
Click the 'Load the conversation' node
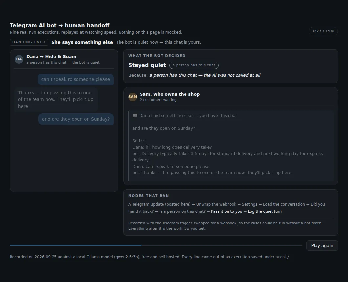[284, 204]
